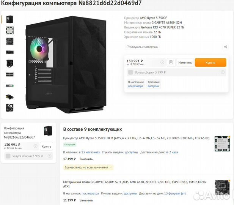Click the sidebar Купить button
The image size is (234, 205).
46,146
